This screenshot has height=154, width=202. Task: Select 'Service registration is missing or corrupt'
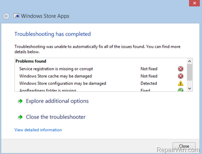tap(56, 69)
